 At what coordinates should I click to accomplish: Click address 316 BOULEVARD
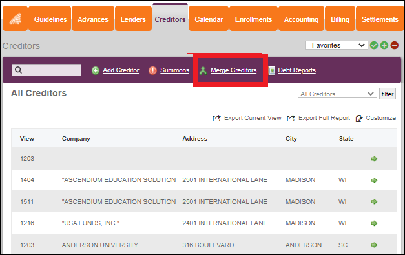(208, 245)
